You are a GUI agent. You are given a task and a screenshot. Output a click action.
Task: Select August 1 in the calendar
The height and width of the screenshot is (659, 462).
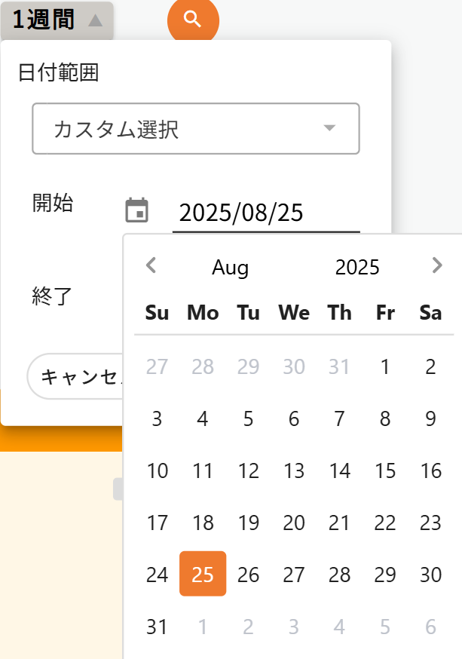(x=385, y=367)
